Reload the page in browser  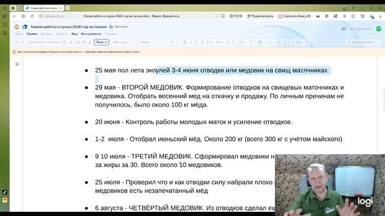(x=32, y=16)
